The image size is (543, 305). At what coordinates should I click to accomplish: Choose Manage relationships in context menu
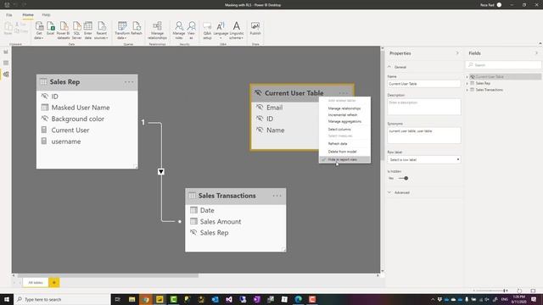pyautogui.click(x=344, y=108)
